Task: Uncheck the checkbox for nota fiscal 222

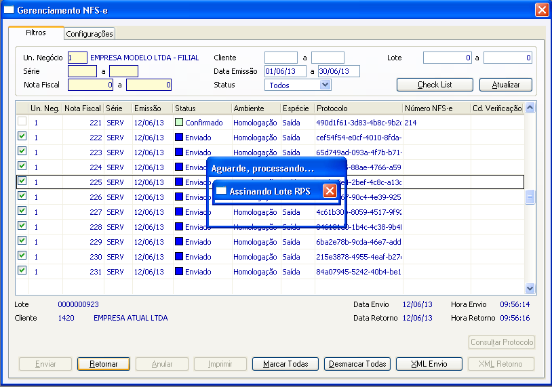Action: [22, 136]
